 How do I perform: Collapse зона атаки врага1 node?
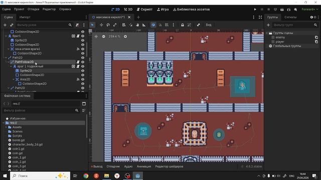tap(9, 49)
